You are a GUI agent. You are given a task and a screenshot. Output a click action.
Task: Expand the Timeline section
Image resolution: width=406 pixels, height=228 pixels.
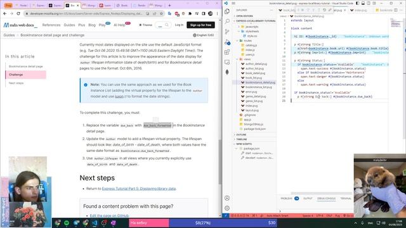coord(241,139)
